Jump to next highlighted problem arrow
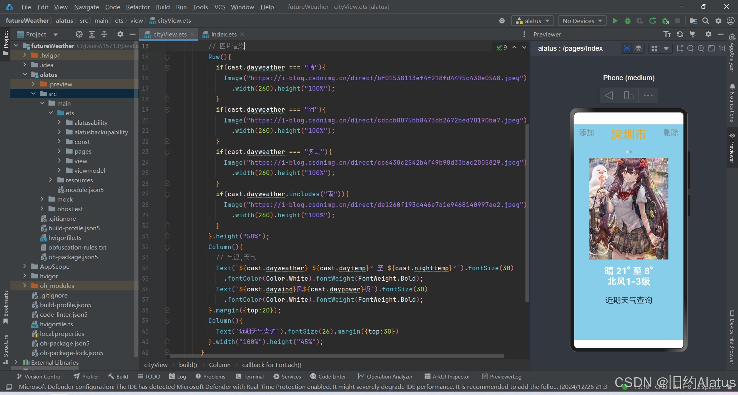The height and width of the screenshot is (395, 738). [524, 47]
